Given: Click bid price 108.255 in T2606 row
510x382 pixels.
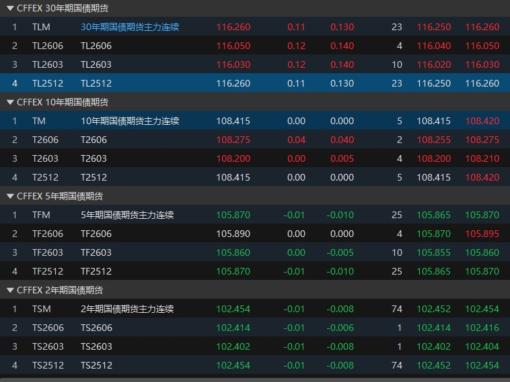Looking at the screenshot, I should pyautogui.click(x=433, y=140).
